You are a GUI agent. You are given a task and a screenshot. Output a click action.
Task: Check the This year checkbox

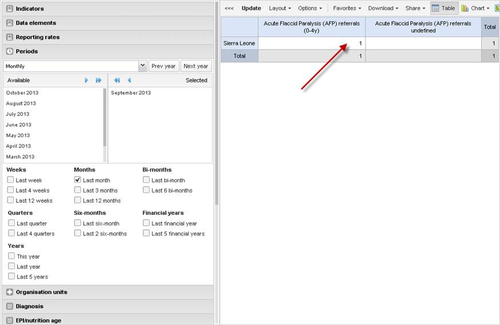click(11, 256)
